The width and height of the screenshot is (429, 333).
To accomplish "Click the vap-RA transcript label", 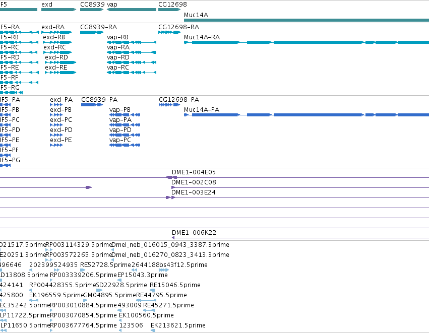I will 118,47.
